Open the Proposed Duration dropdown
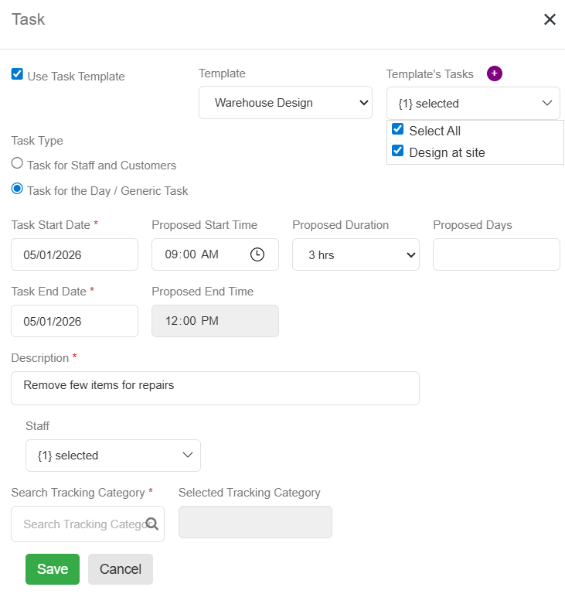This screenshot has width=565, height=611. (356, 254)
